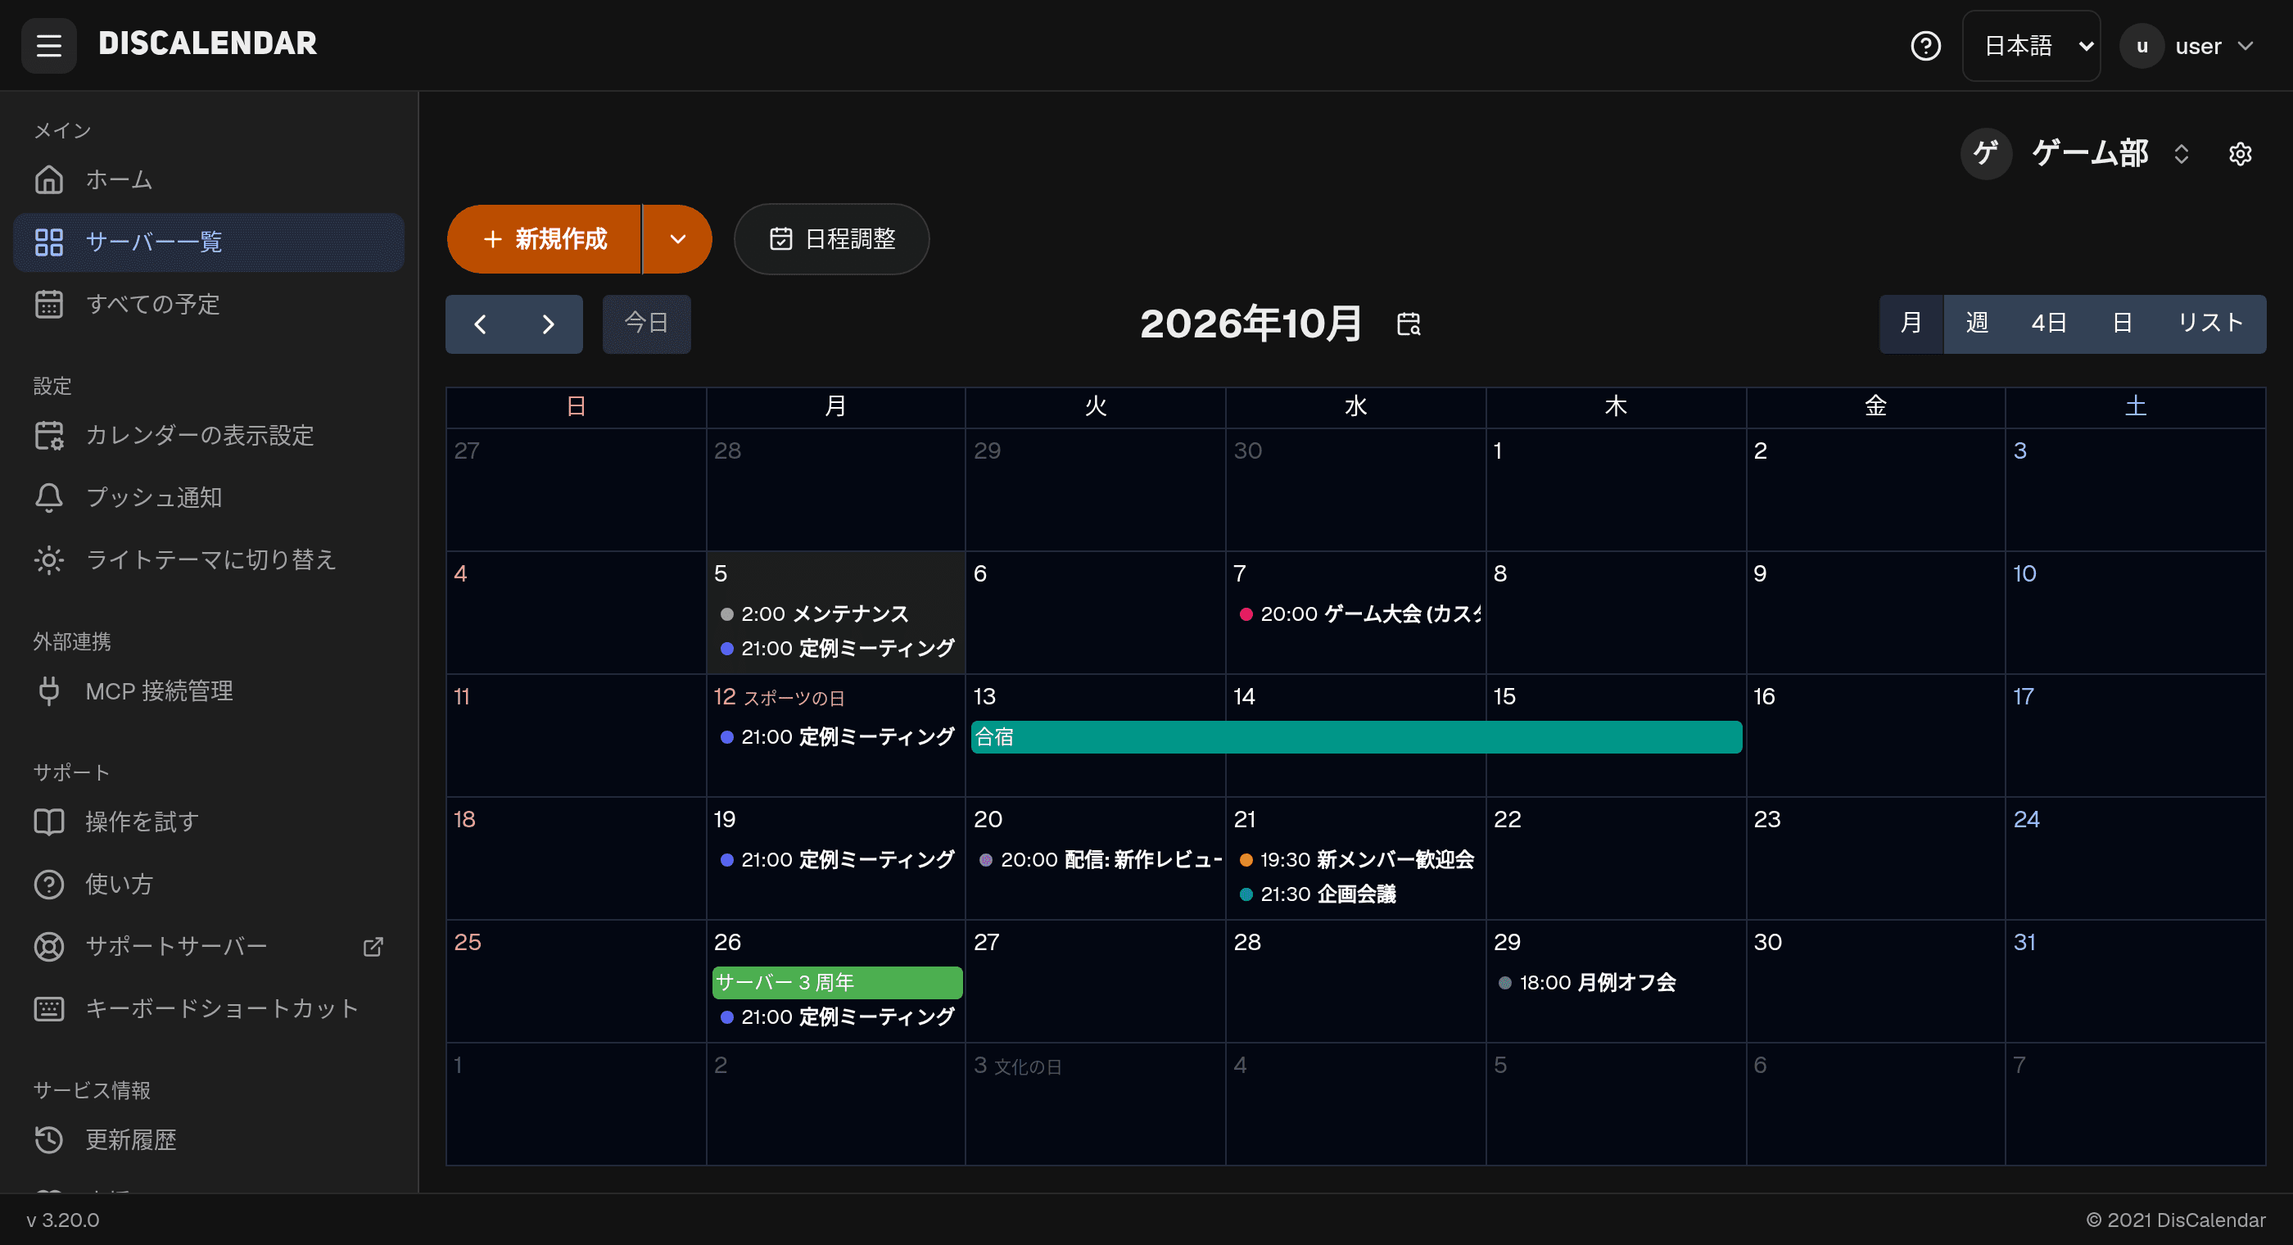Open the teal 合宿 multi-day event bar
Image resolution: width=2293 pixels, height=1245 pixels.
point(1355,737)
